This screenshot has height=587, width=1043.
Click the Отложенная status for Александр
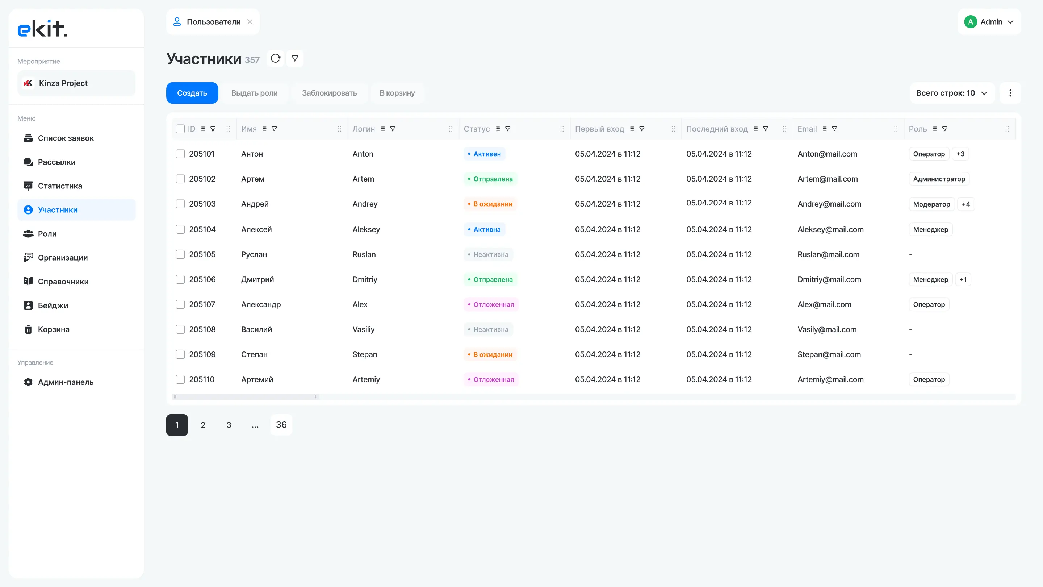point(491,305)
